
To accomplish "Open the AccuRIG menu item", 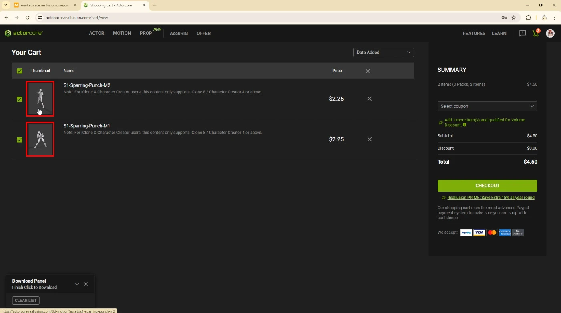I will pyautogui.click(x=179, y=34).
